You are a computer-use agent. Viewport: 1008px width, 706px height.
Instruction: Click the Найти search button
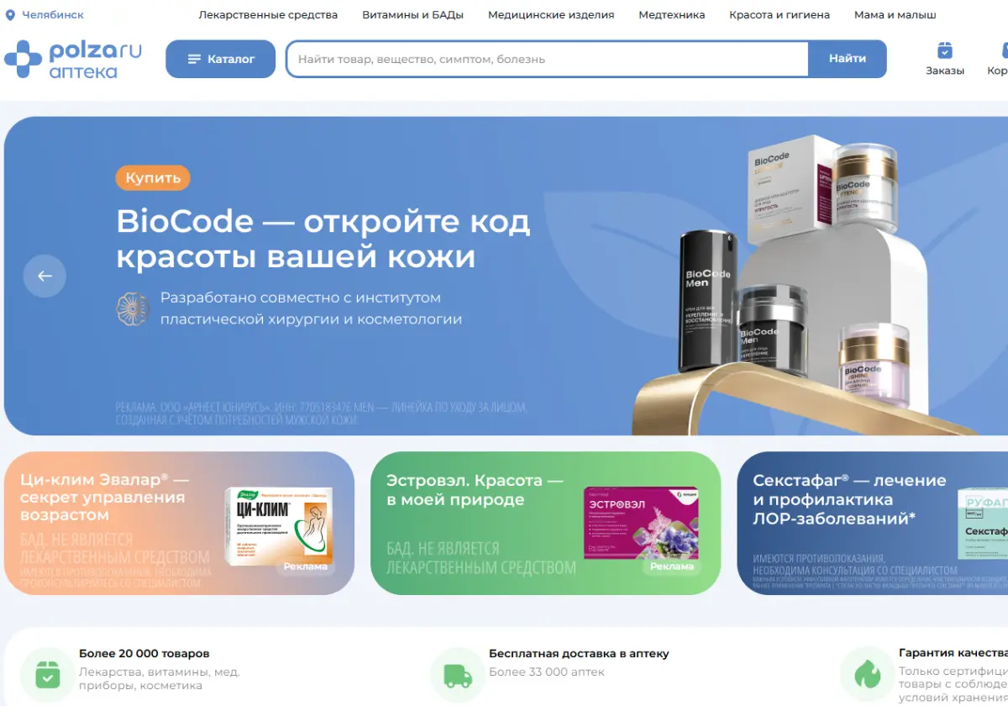pos(847,59)
